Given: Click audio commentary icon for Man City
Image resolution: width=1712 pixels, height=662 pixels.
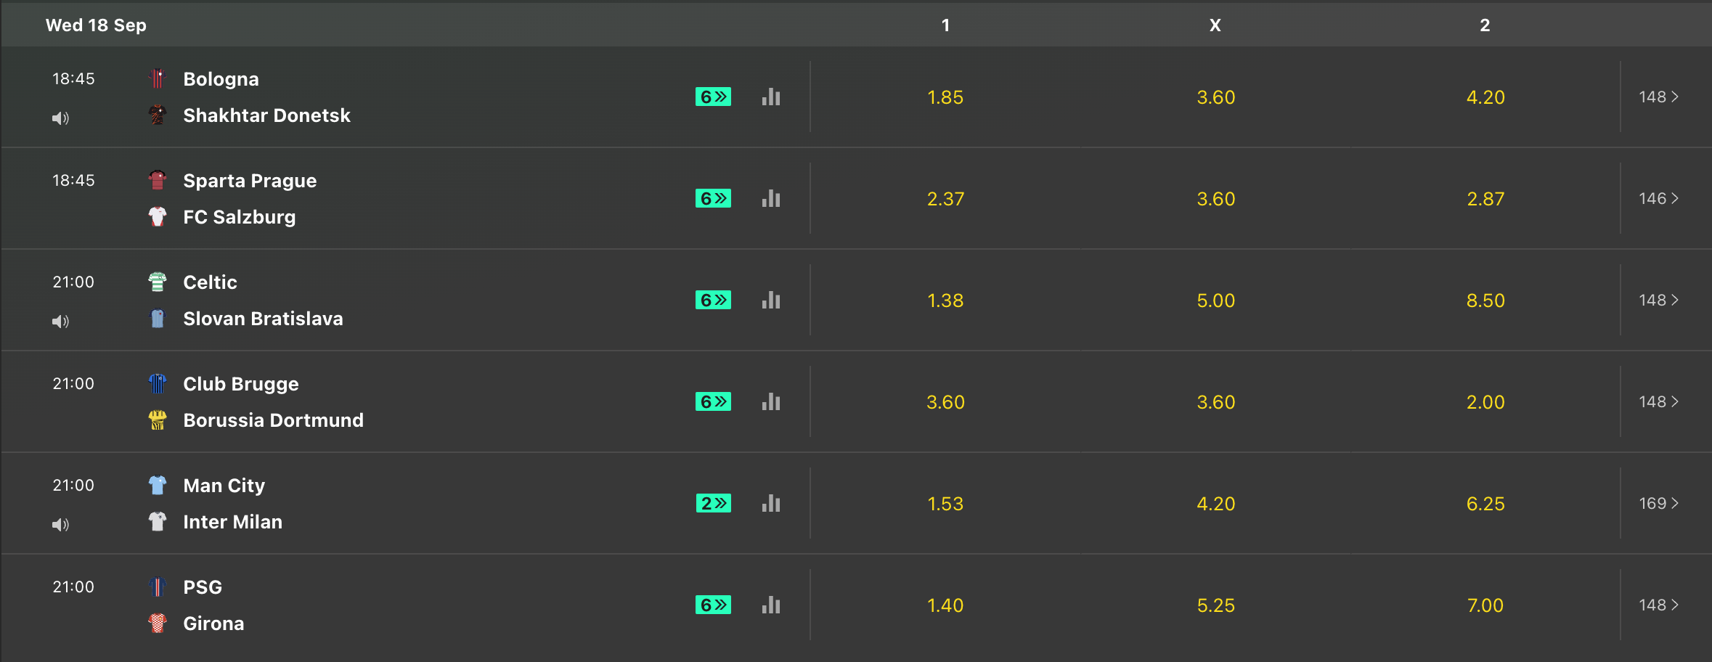Looking at the screenshot, I should tap(60, 525).
